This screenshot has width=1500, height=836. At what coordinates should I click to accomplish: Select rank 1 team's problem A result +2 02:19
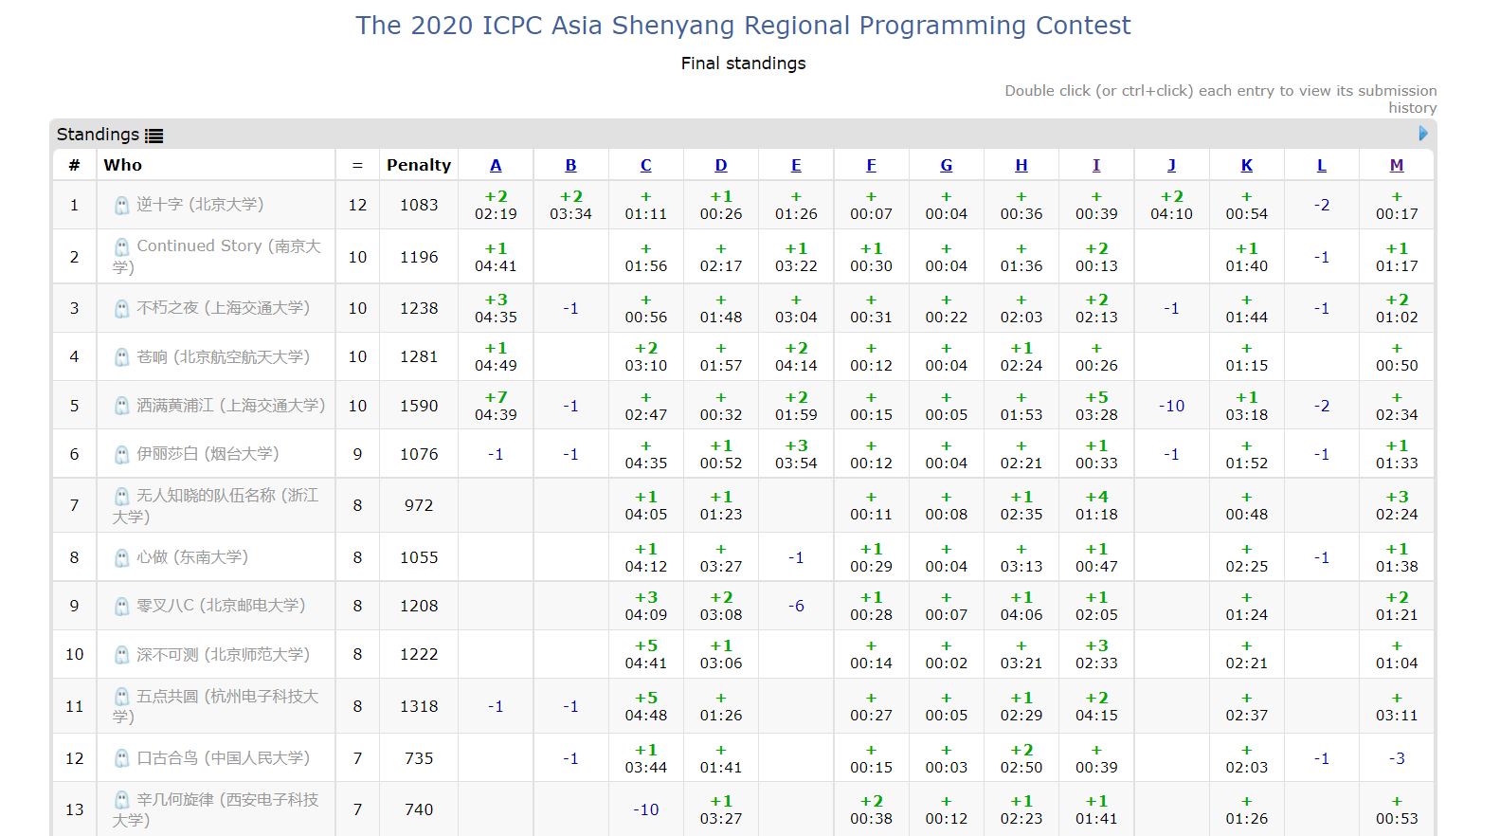(496, 205)
